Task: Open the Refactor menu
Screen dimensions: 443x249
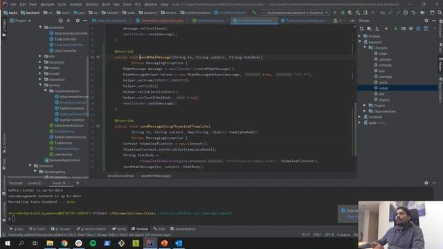Action: [x=92, y=4]
